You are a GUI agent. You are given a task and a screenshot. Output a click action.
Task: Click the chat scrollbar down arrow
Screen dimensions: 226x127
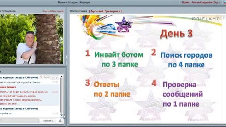[61, 116]
